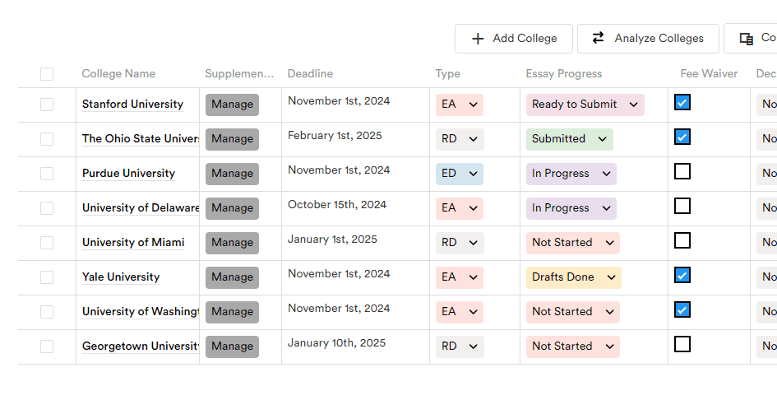This screenshot has width=777, height=400.
Task: Click the compare icon beside Analyze Colleges
Action: (747, 39)
